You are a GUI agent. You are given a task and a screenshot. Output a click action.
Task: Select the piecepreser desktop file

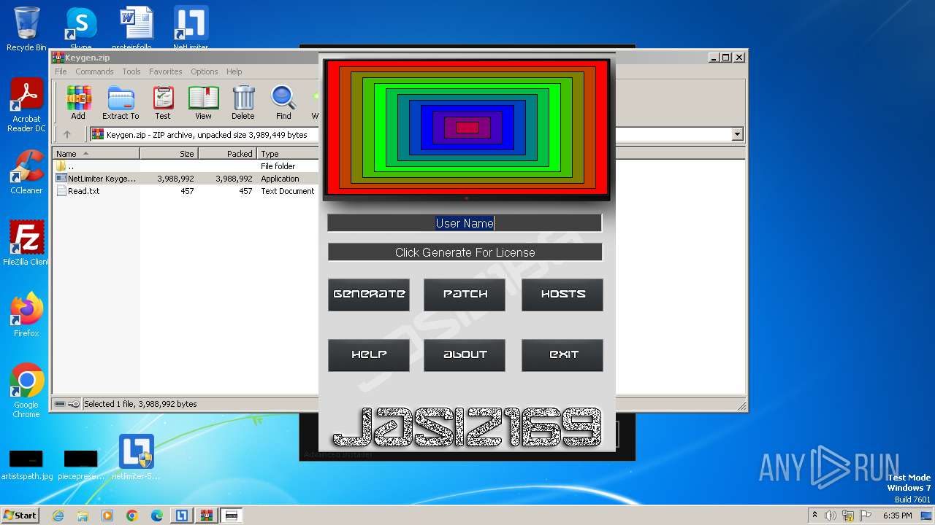point(80,465)
